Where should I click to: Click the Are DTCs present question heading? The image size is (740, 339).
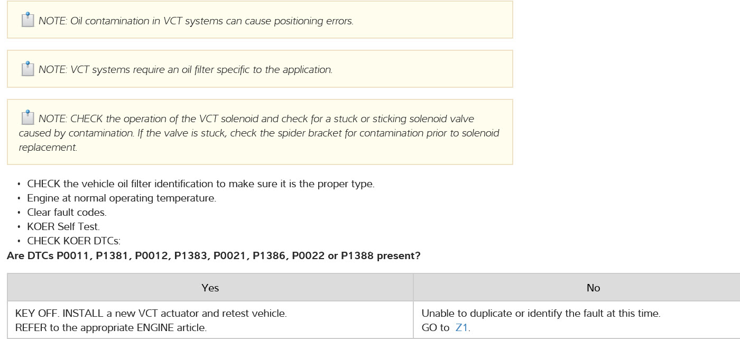coord(214,256)
